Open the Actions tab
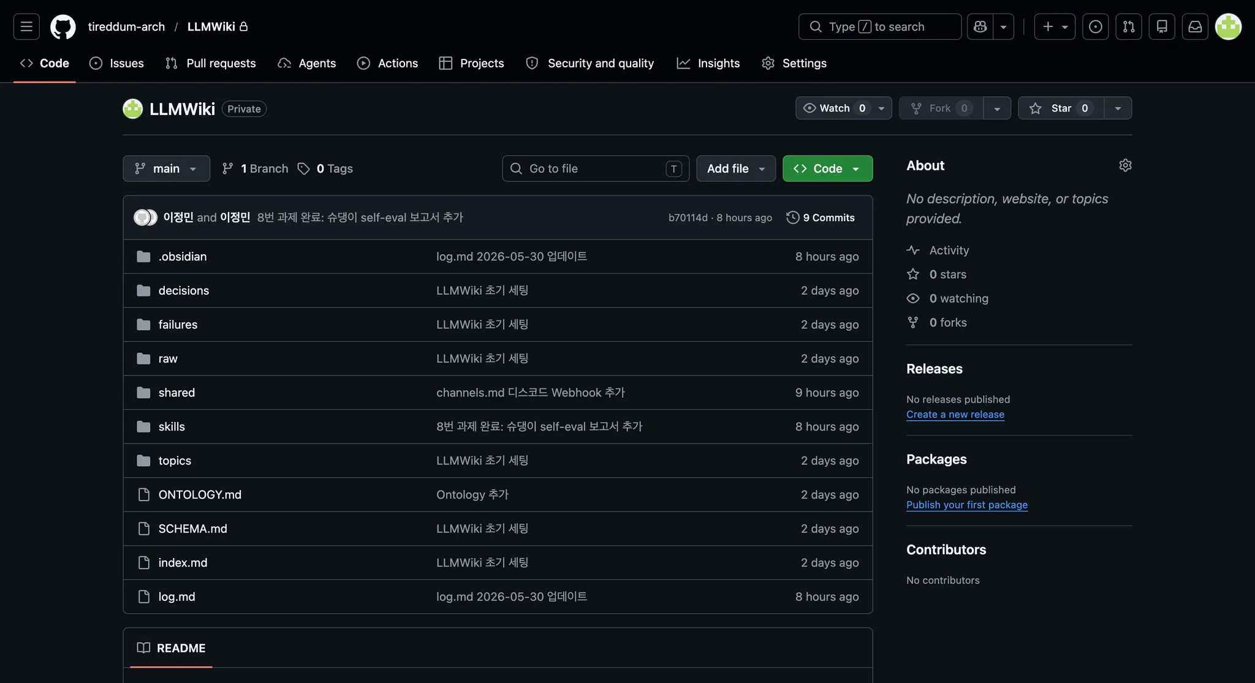 pyautogui.click(x=387, y=63)
